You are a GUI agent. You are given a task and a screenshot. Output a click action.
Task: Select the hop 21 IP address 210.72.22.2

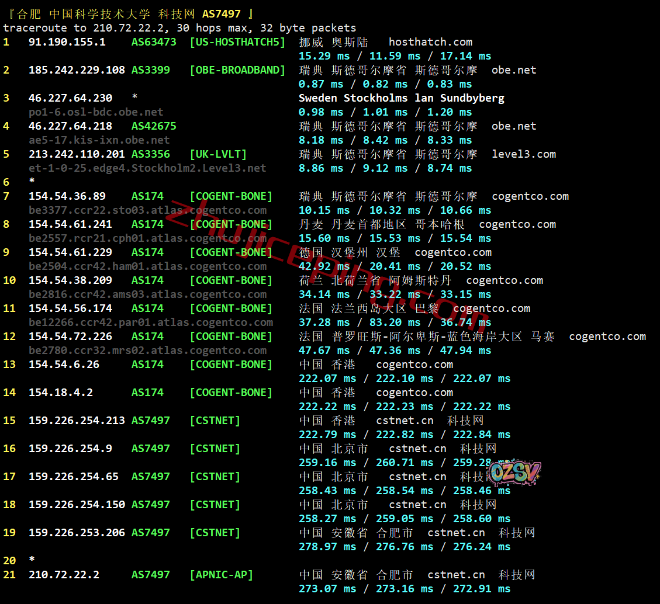pos(64,575)
